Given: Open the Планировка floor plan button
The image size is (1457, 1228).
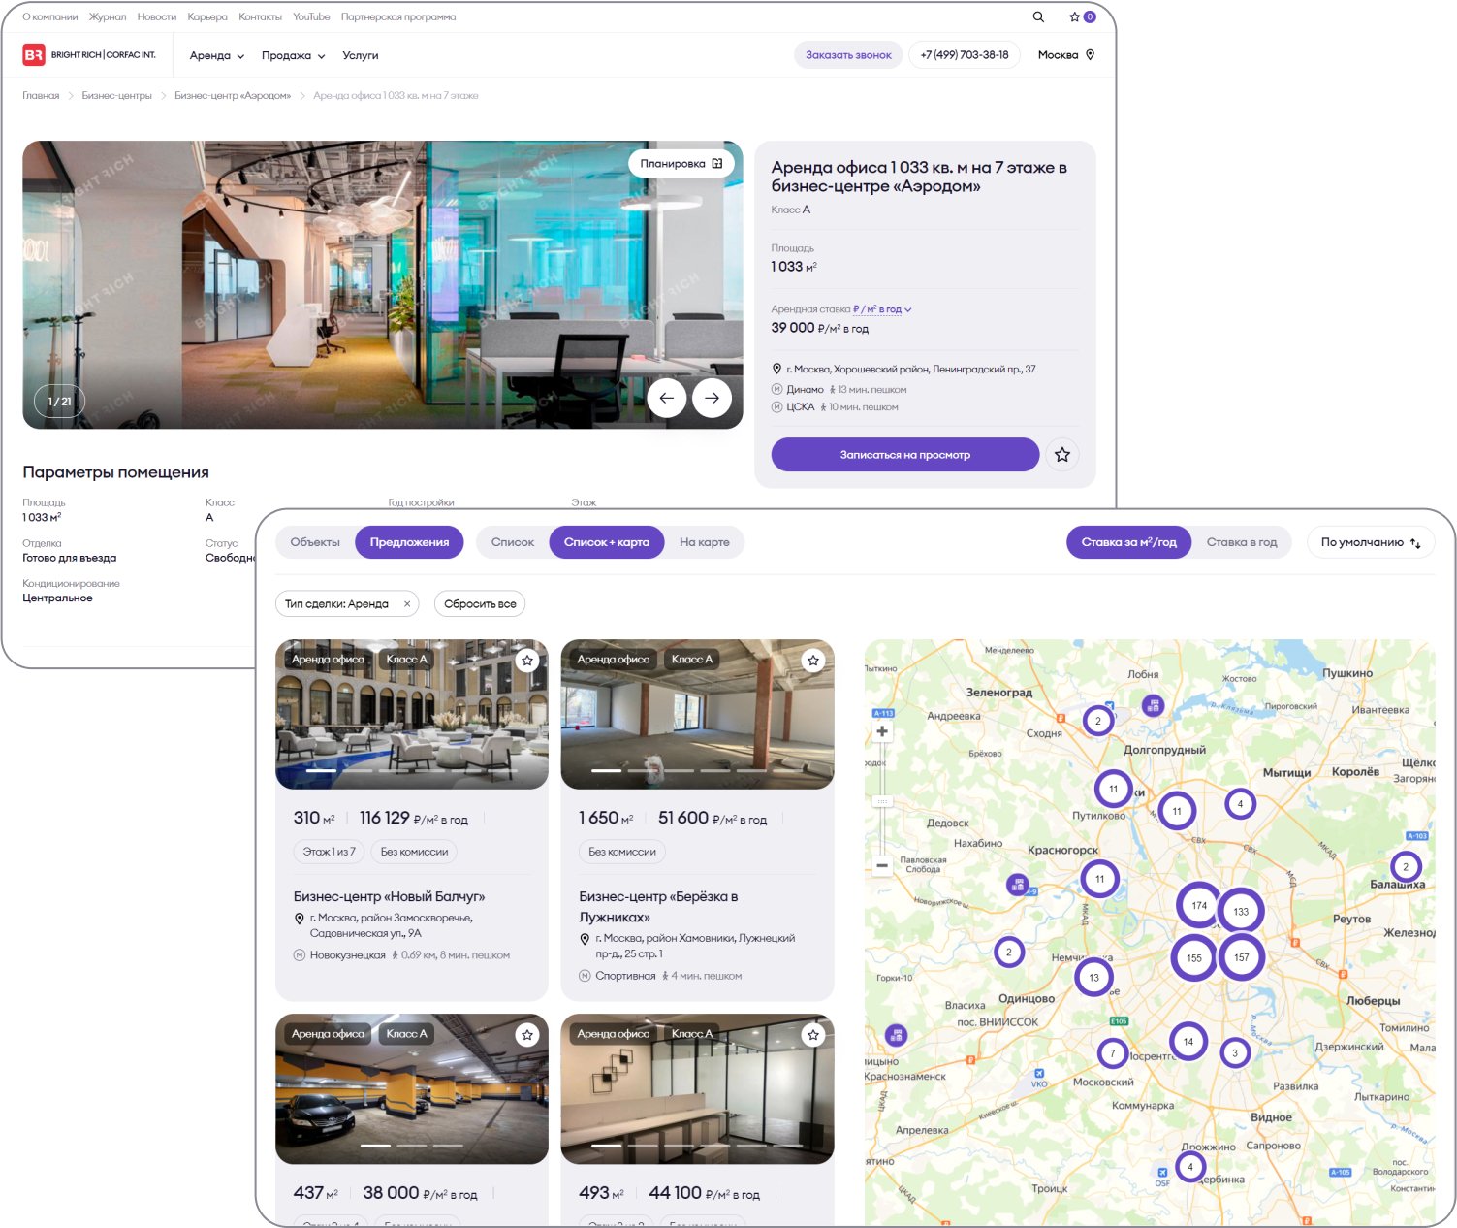Looking at the screenshot, I should pos(681,164).
